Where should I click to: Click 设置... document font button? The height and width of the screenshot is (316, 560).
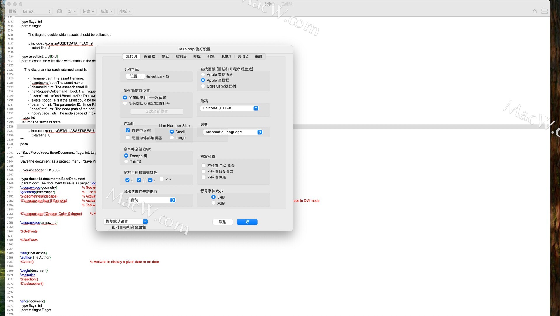click(135, 76)
